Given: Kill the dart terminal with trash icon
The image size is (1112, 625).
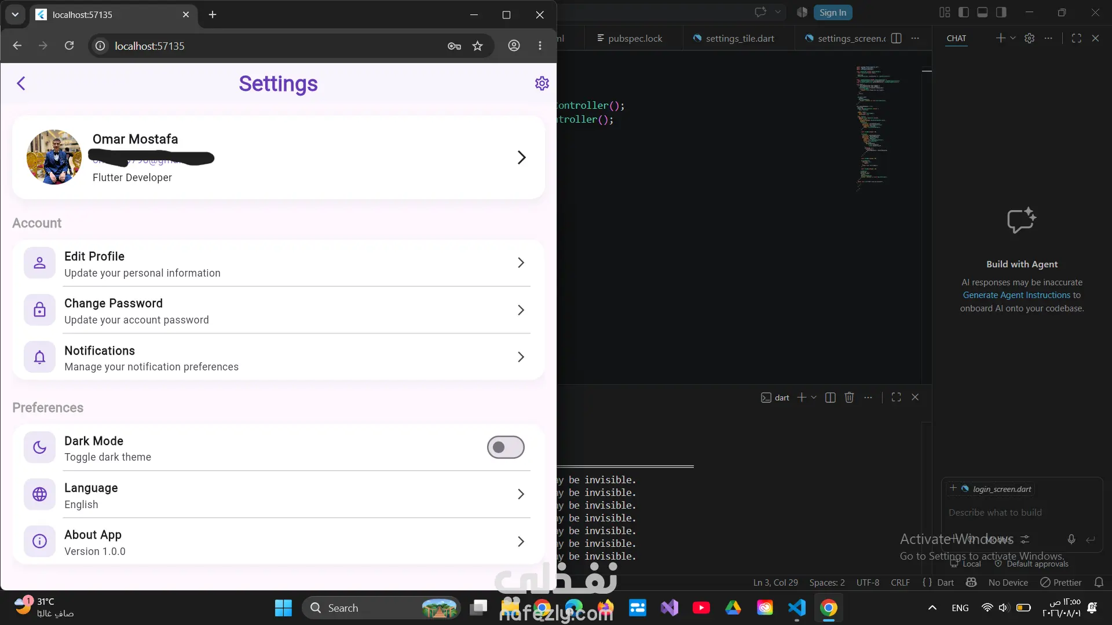Looking at the screenshot, I should point(849,398).
